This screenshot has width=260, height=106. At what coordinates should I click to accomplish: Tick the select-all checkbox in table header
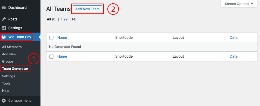[x=51, y=38]
